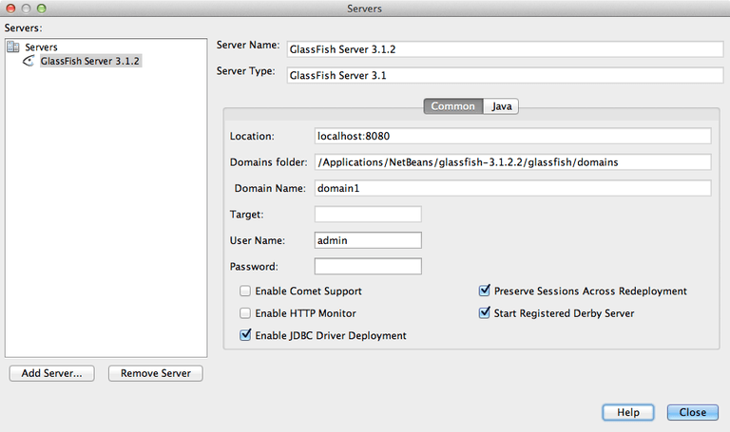Screen dimensions: 730x432
Task: Uncheck Preserve Sessions Across Redeployment
Action: [484, 291]
